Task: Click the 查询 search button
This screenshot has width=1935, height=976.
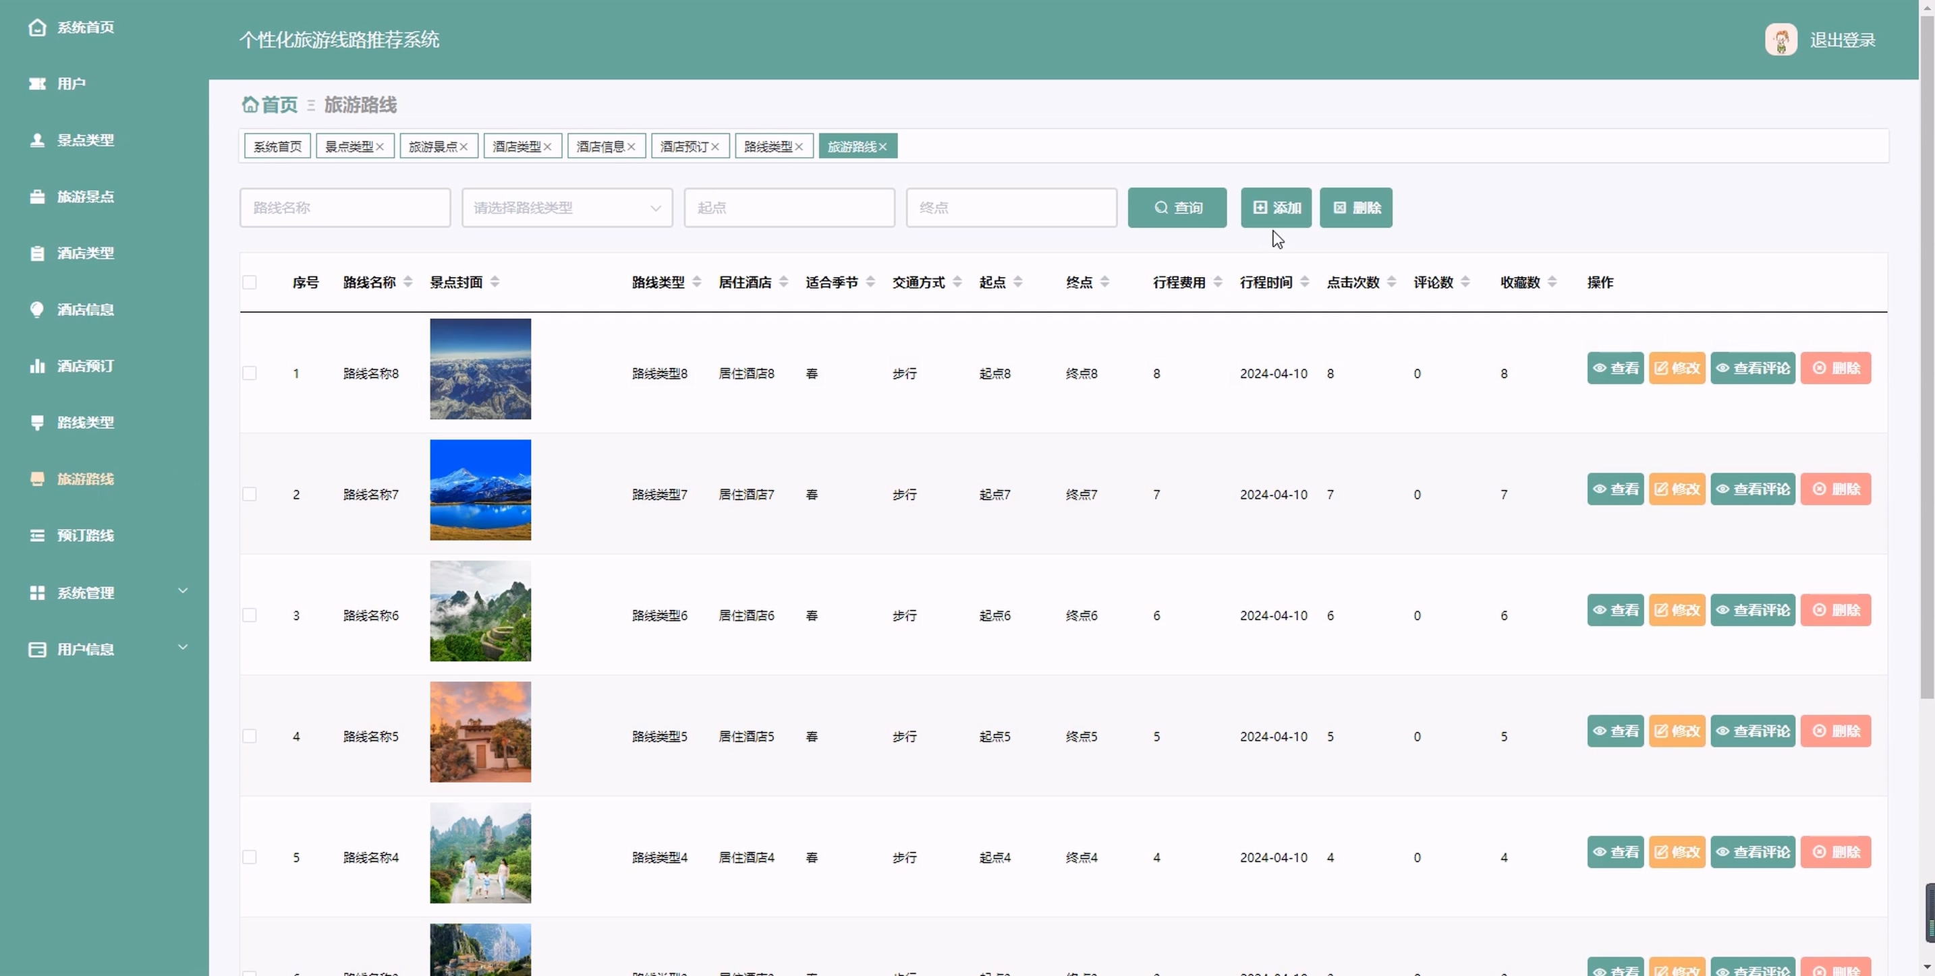Action: pyautogui.click(x=1177, y=208)
